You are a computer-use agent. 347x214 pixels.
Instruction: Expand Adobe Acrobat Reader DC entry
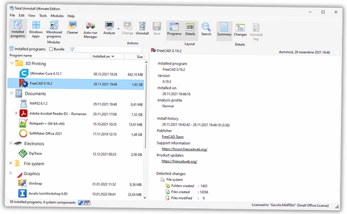(x=16, y=113)
